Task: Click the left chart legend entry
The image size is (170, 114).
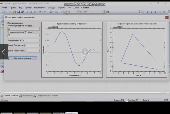Action: 53,27
